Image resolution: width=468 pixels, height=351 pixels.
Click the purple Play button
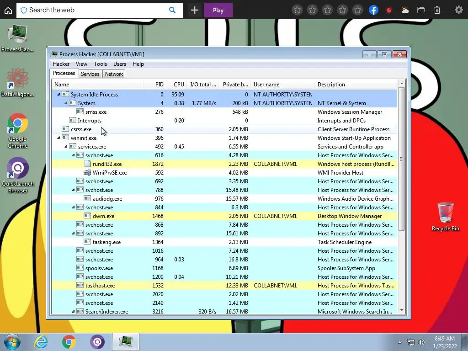click(x=218, y=10)
